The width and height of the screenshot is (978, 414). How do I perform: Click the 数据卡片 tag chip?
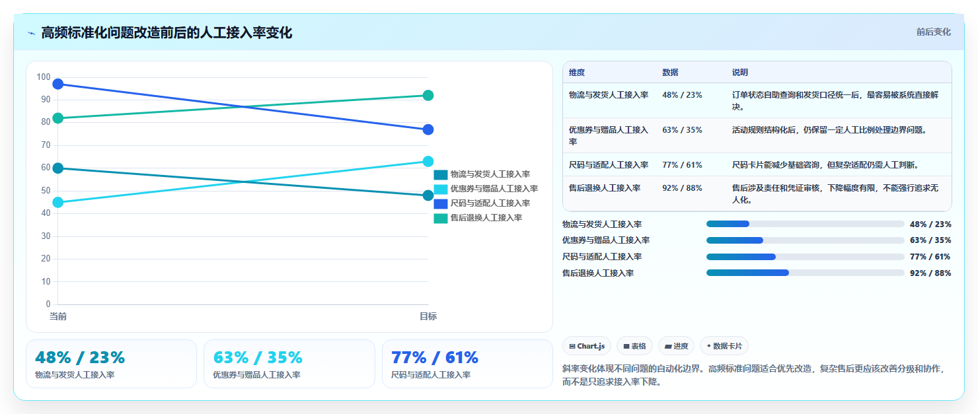pyautogui.click(x=724, y=346)
